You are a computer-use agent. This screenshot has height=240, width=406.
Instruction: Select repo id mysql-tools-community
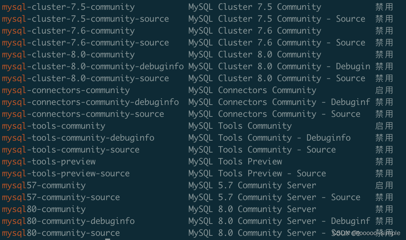[x=54, y=126]
